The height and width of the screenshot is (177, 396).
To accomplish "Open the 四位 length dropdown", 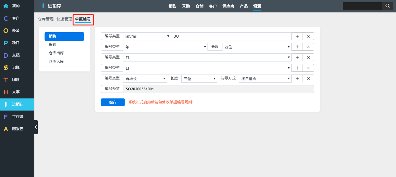I will coord(256,47).
